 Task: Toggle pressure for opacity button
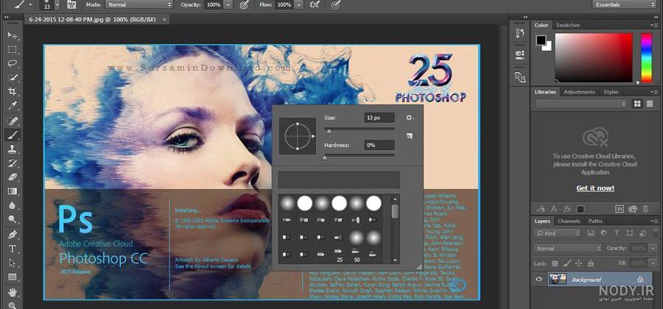pos(244,4)
